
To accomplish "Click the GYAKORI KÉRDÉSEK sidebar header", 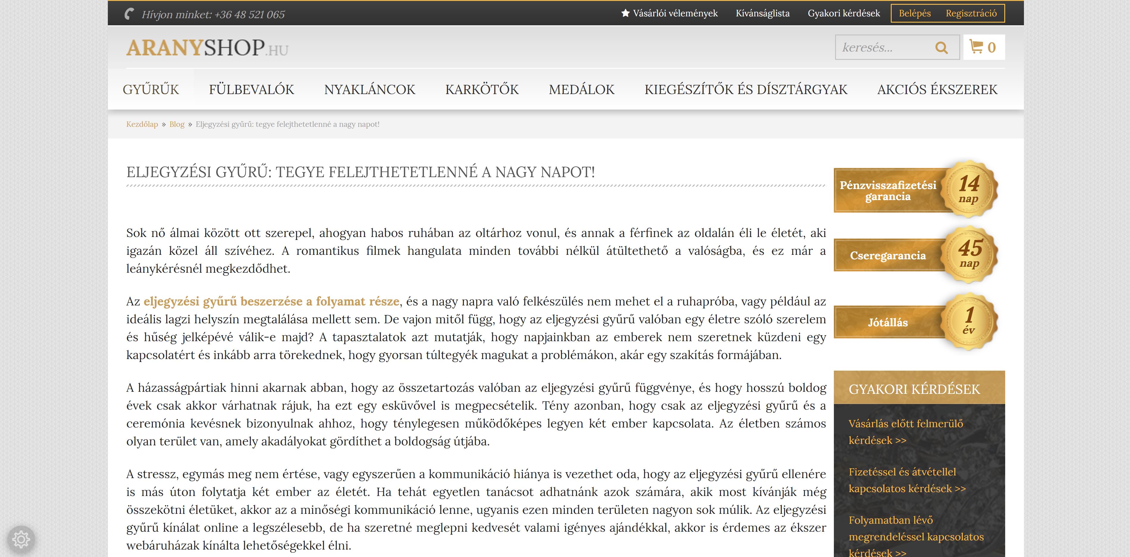I will tap(919, 387).
